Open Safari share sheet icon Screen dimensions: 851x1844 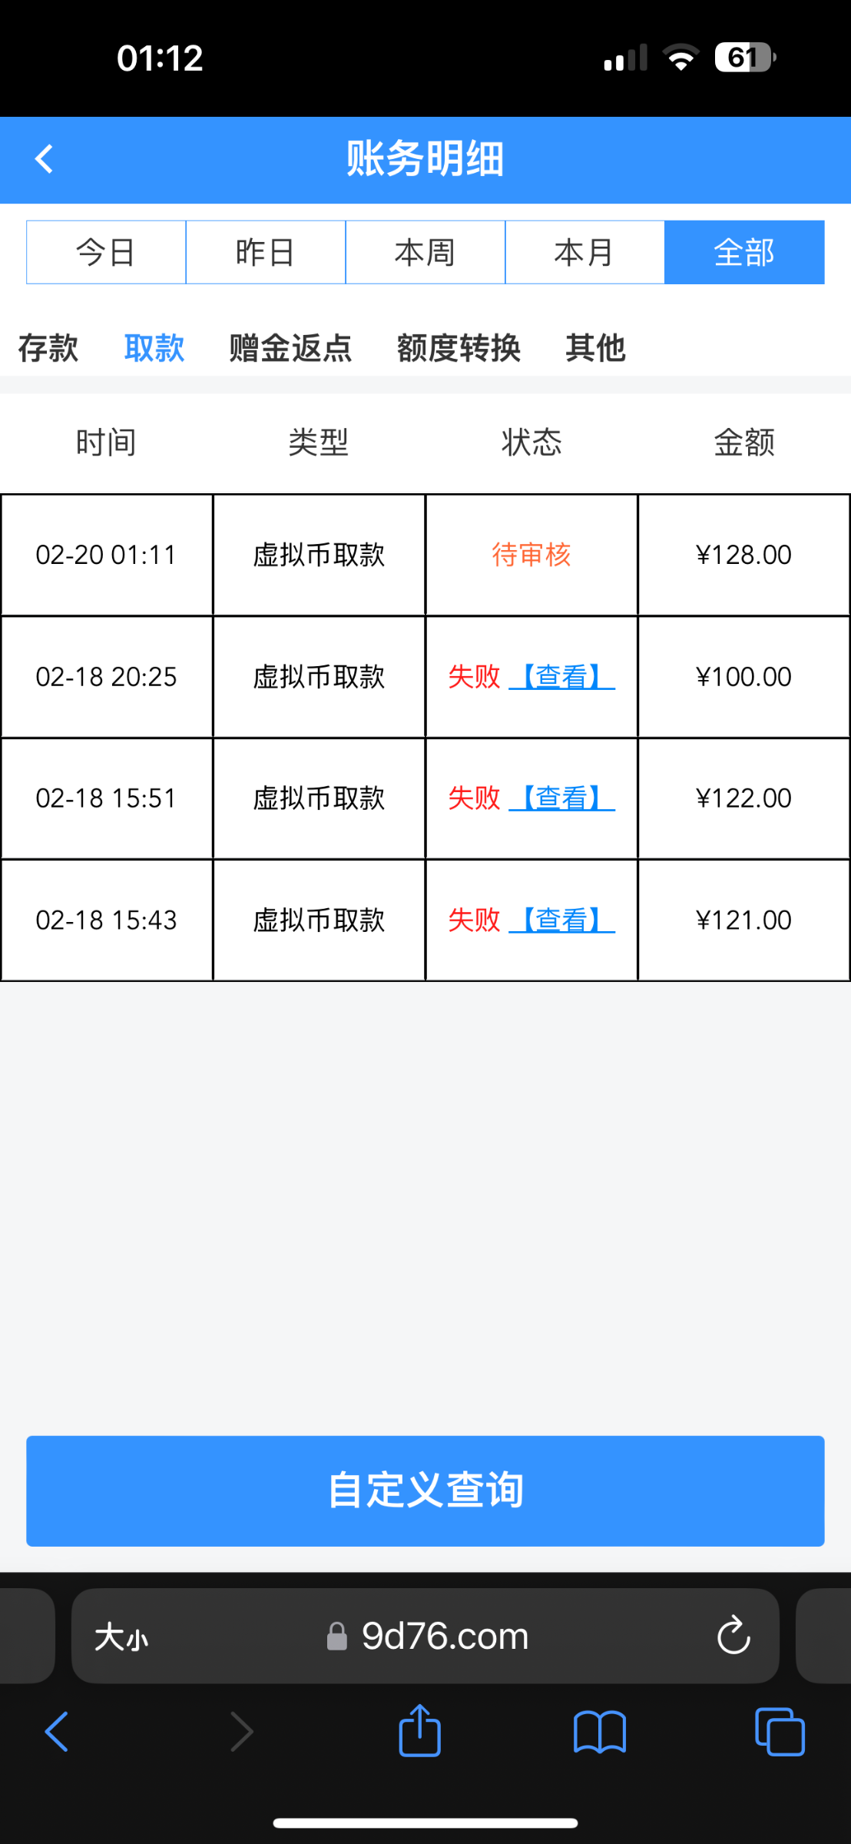pos(419,1732)
